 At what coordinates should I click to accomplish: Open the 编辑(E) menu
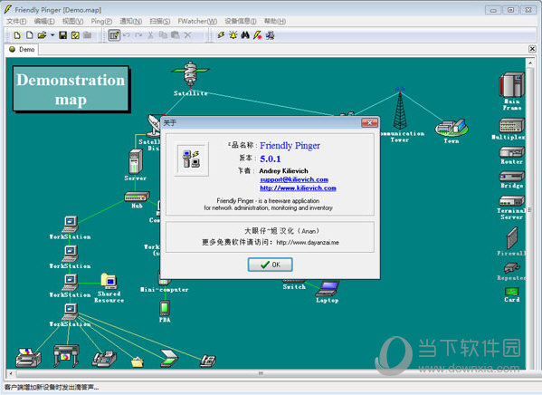pyautogui.click(x=44, y=21)
